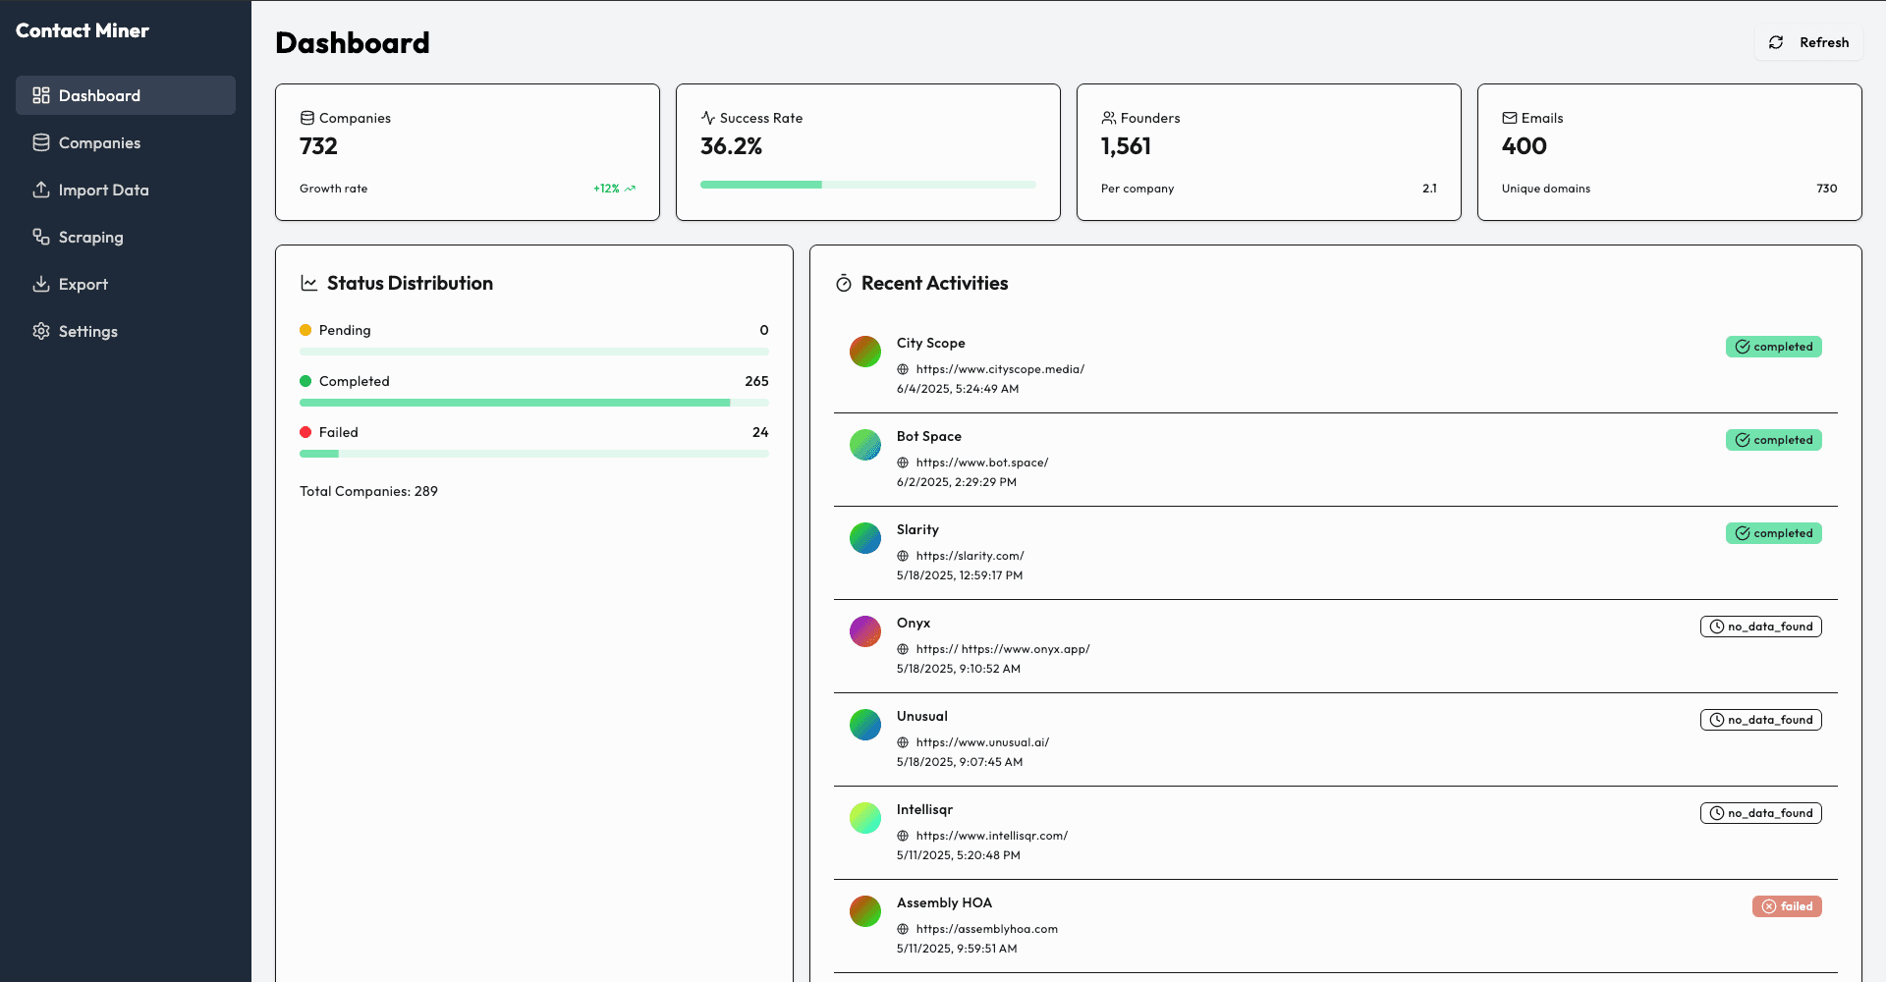
Task: Click the Success Rate activity icon
Action: (707, 118)
